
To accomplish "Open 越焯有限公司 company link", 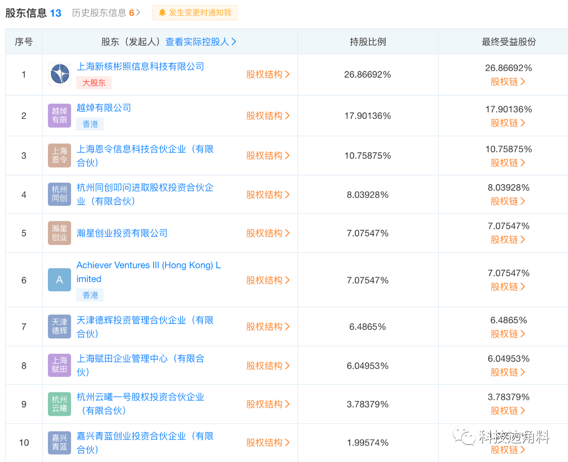I will click(104, 108).
